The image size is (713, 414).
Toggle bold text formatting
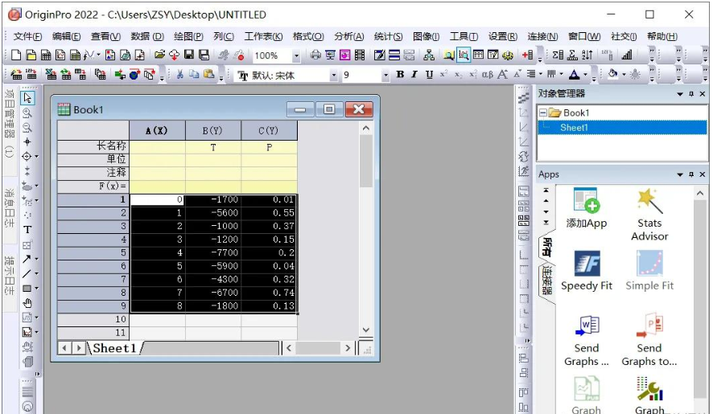pyautogui.click(x=400, y=74)
